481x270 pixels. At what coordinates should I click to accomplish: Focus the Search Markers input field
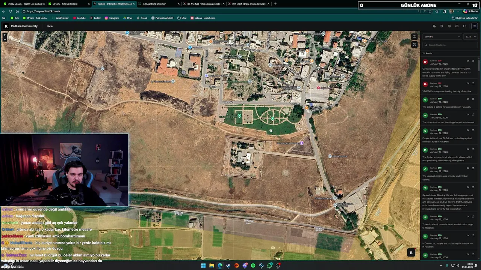pos(450,45)
